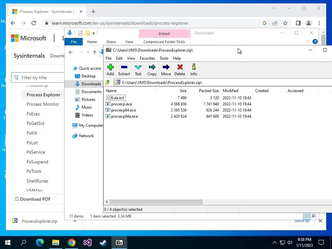Click Download PDF link

point(33,199)
